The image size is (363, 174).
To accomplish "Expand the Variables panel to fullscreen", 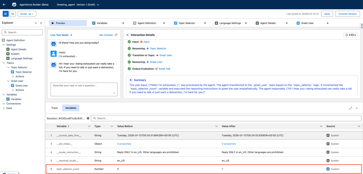I will [x=351, y=108].
